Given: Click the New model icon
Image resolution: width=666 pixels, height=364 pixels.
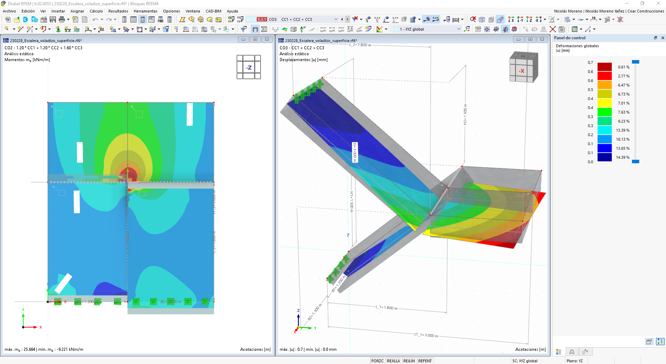Looking at the screenshot, I should [7, 19].
